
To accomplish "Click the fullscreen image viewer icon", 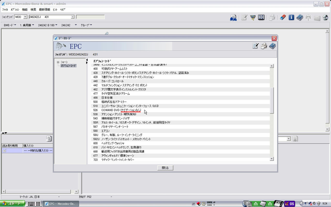I will click(261, 17).
